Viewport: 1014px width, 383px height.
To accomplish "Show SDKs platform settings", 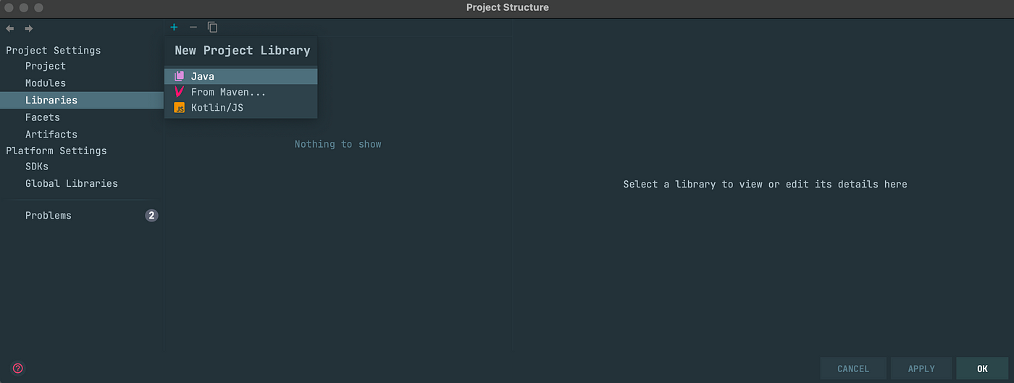I will click(x=36, y=167).
